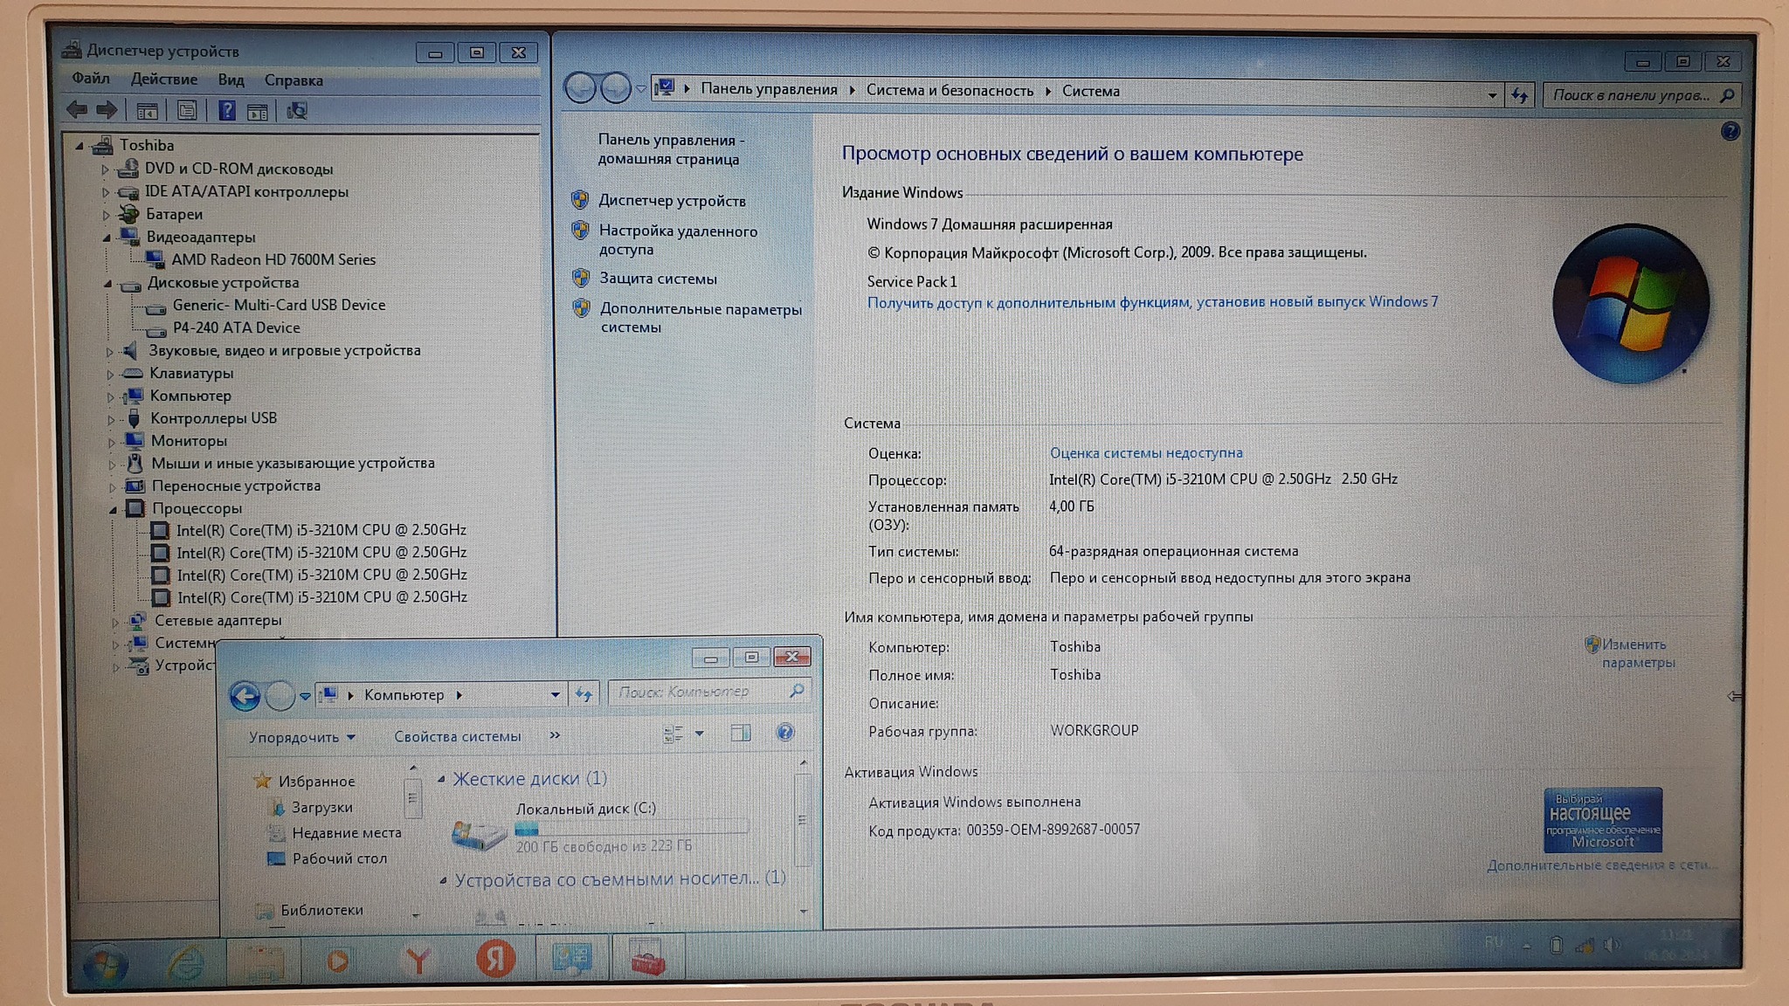Click the Windows Start orb
This screenshot has height=1006, width=1789.
[106, 964]
